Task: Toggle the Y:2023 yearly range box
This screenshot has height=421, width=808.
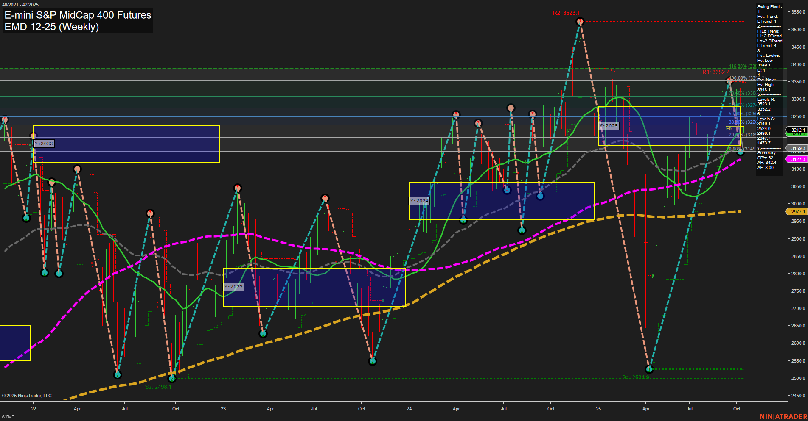Action: (x=233, y=287)
